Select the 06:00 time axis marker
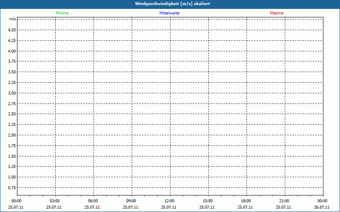Viewport: 340px width, 212px height. point(93,201)
